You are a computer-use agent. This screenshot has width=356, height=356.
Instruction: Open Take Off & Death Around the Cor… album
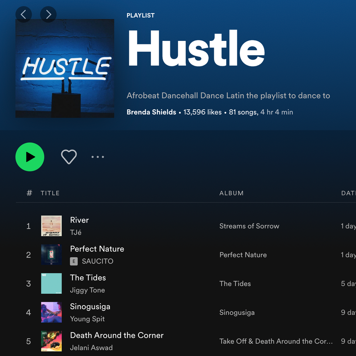[x=276, y=341]
